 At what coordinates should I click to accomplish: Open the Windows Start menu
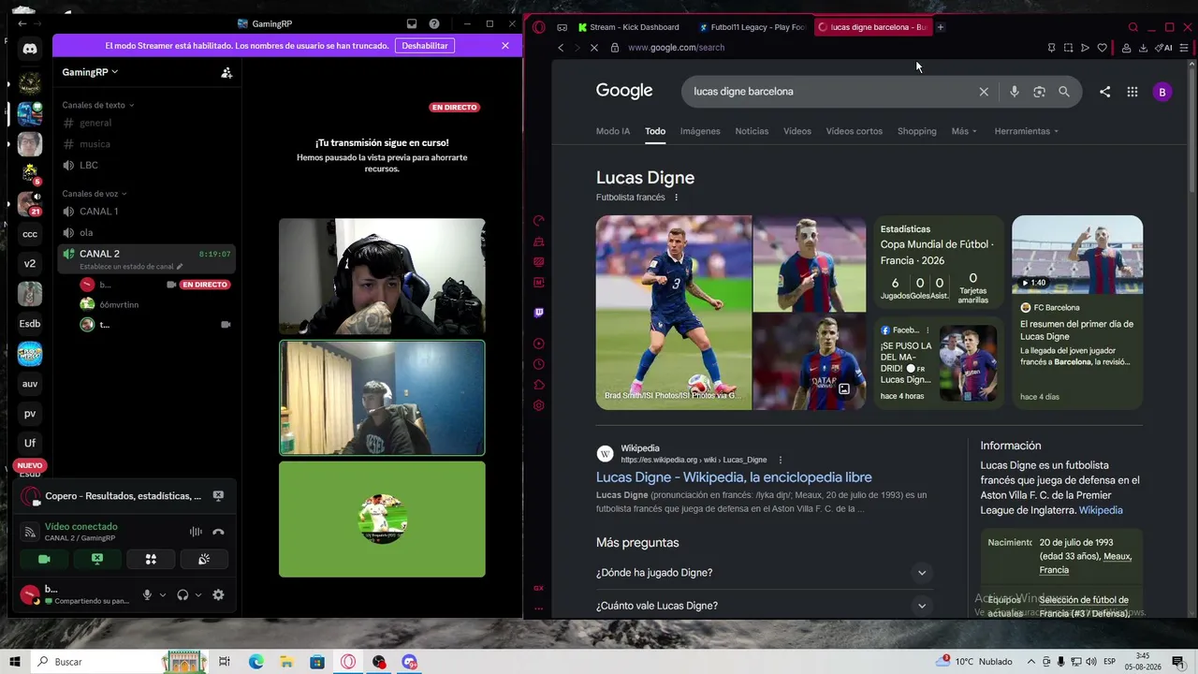tap(15, 662)
